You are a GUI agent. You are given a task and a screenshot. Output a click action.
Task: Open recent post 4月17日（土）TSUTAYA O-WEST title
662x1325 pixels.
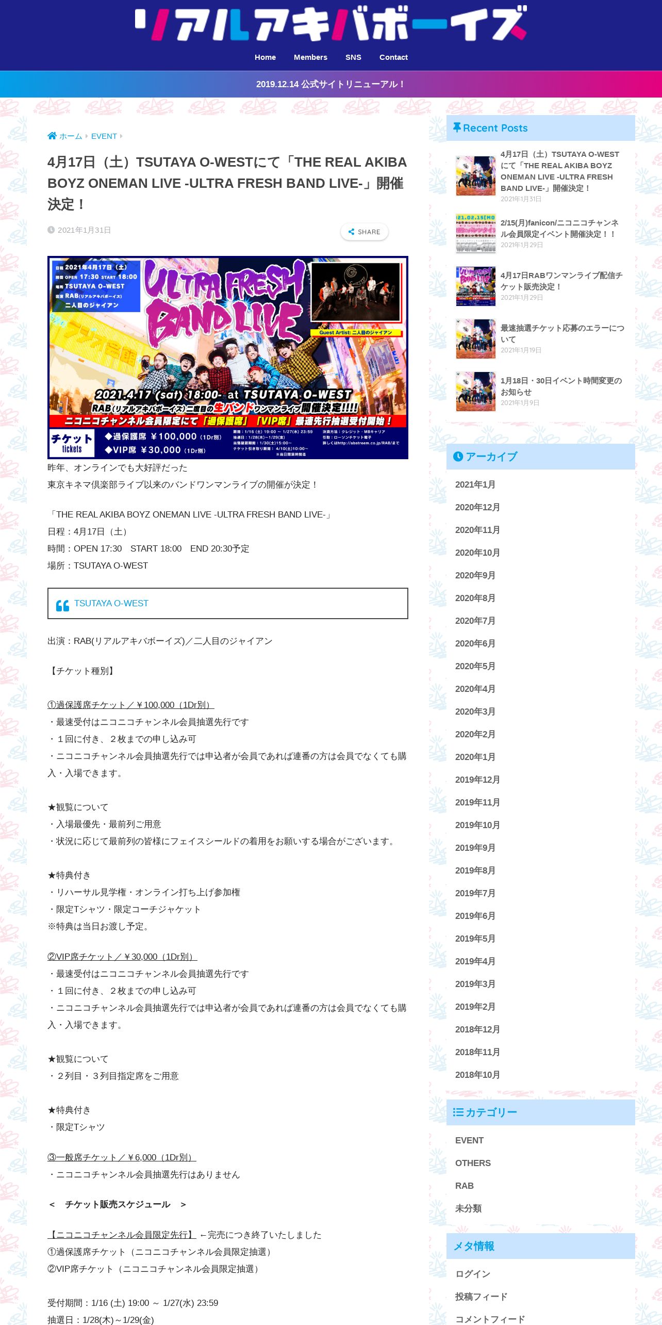[560, 171]
